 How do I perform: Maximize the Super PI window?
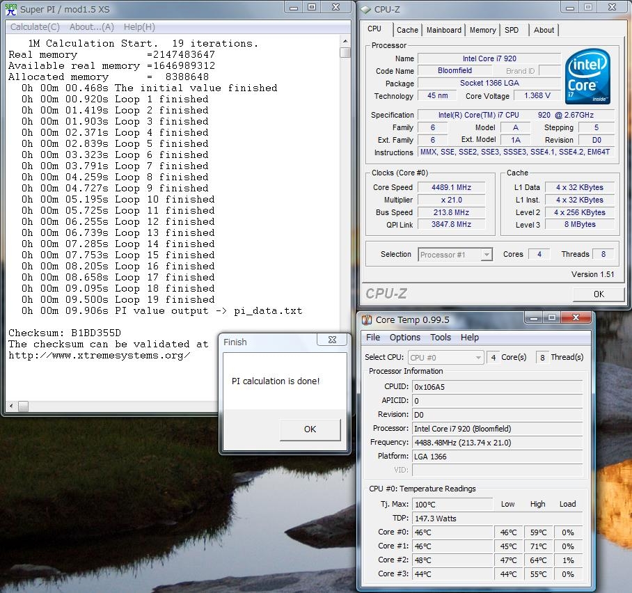(311, 7)
